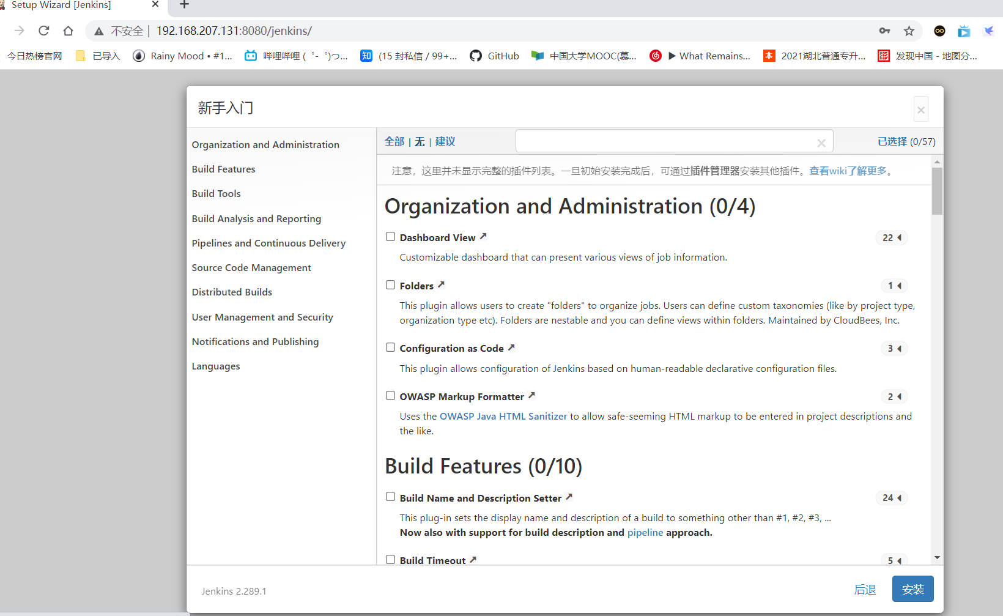Open the GitHub bookmark
Viewport: 1003px width, 616px height.
coord(494,56)
